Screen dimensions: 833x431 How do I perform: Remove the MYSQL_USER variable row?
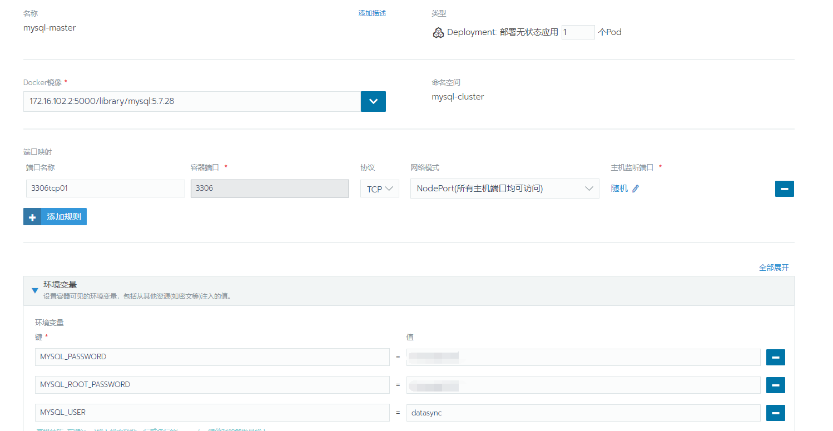[775, 413]
